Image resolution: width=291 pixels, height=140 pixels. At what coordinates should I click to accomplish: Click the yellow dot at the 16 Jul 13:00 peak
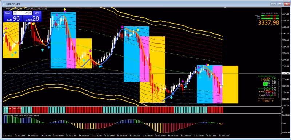pyautogui.click(x=208, y=65)
